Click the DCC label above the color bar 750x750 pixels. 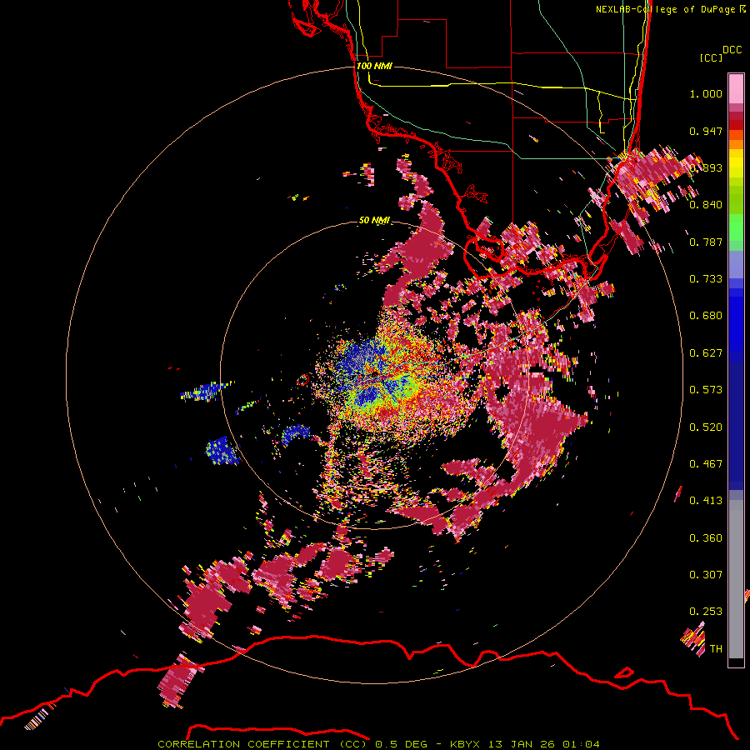[x=732, y=50]
